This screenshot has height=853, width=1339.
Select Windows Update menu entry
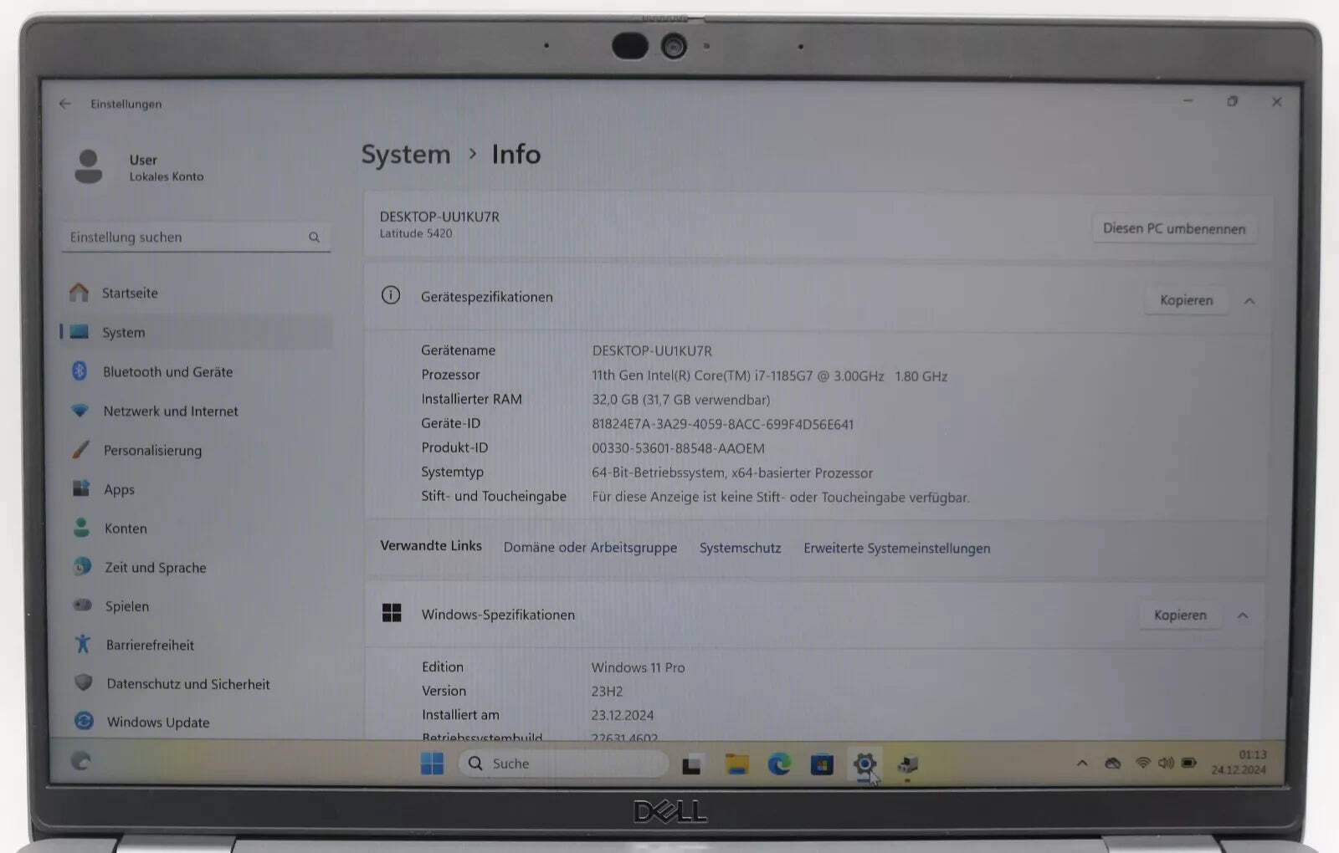tap(158, 723)
